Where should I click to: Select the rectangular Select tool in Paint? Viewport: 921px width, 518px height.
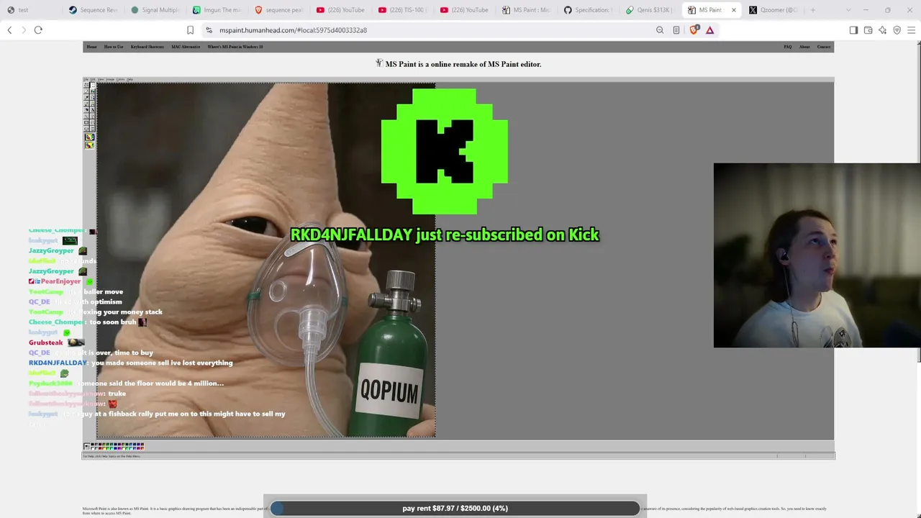91,86
